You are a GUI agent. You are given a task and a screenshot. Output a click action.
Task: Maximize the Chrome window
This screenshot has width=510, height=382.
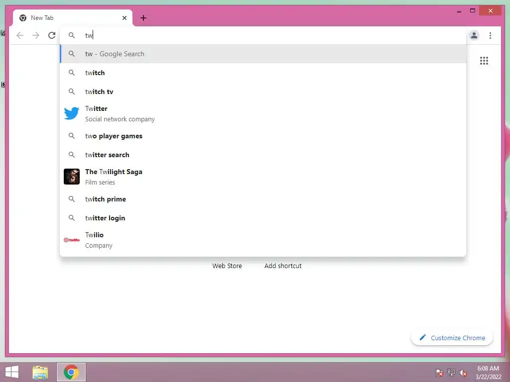473,11
